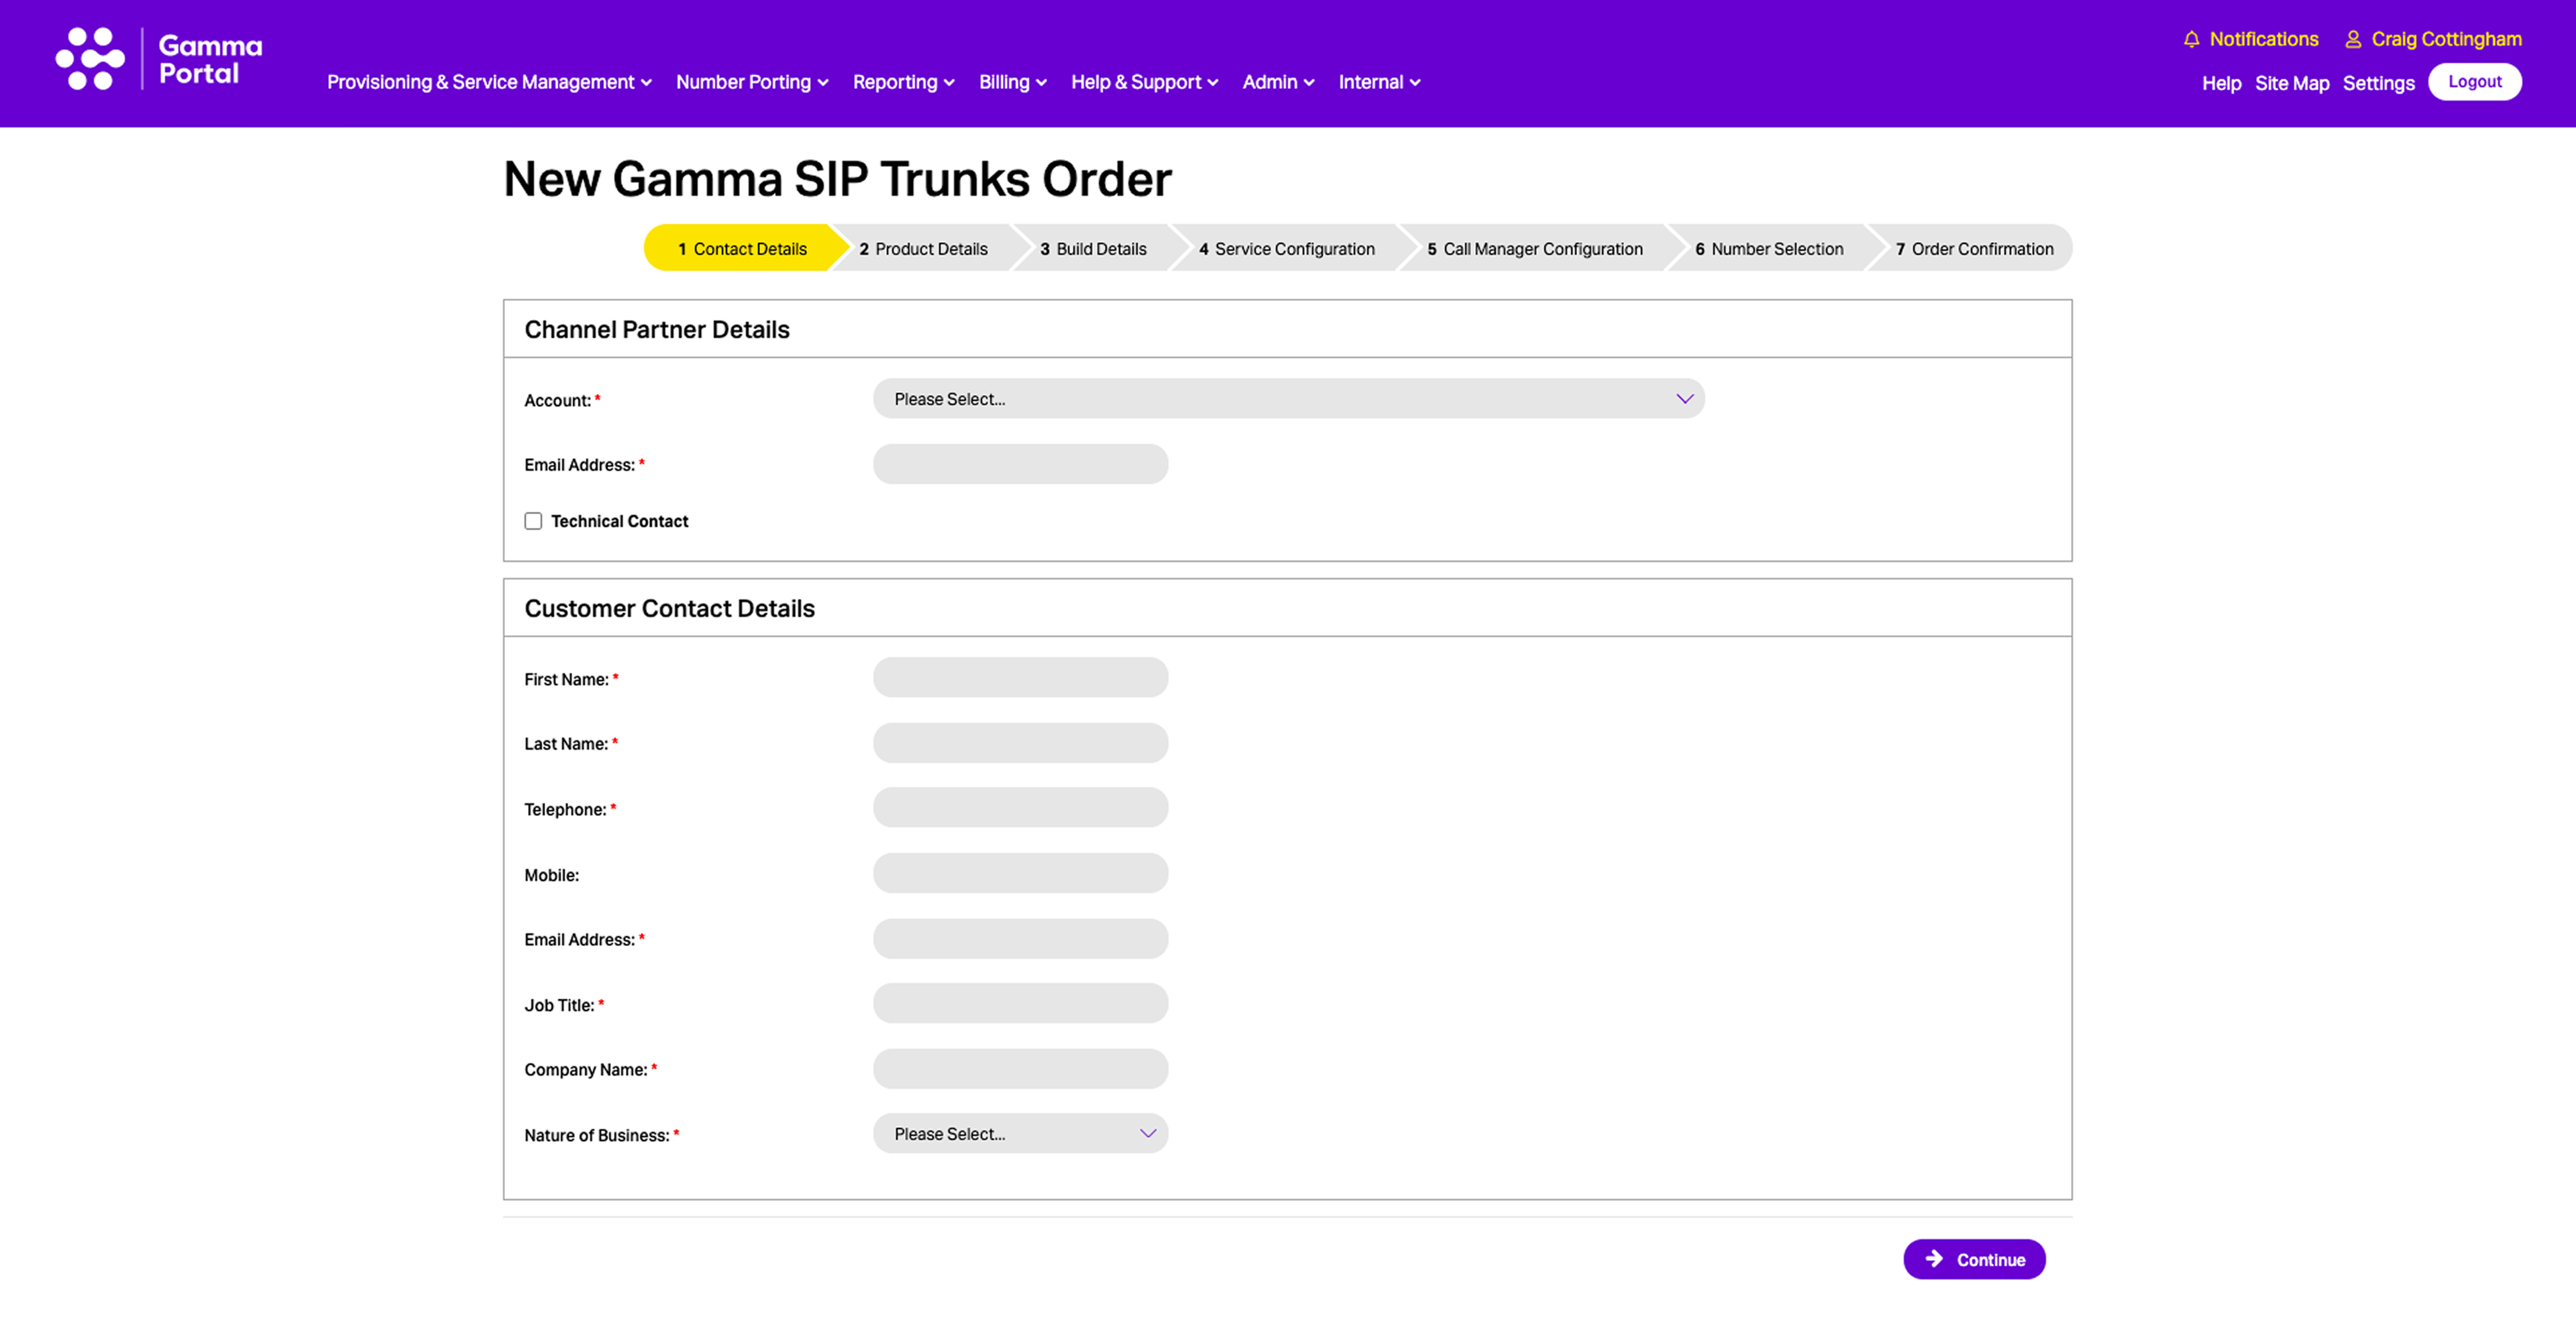The height and width of the screenshot is (1329, 2576).
Task: Click the Gamma Portal logo
Action: (x=158, y=59)
